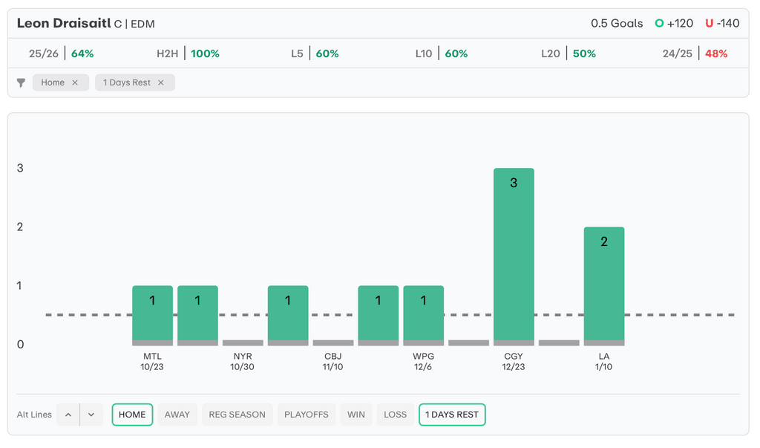Select the Under -140 odds

(722, 23)
